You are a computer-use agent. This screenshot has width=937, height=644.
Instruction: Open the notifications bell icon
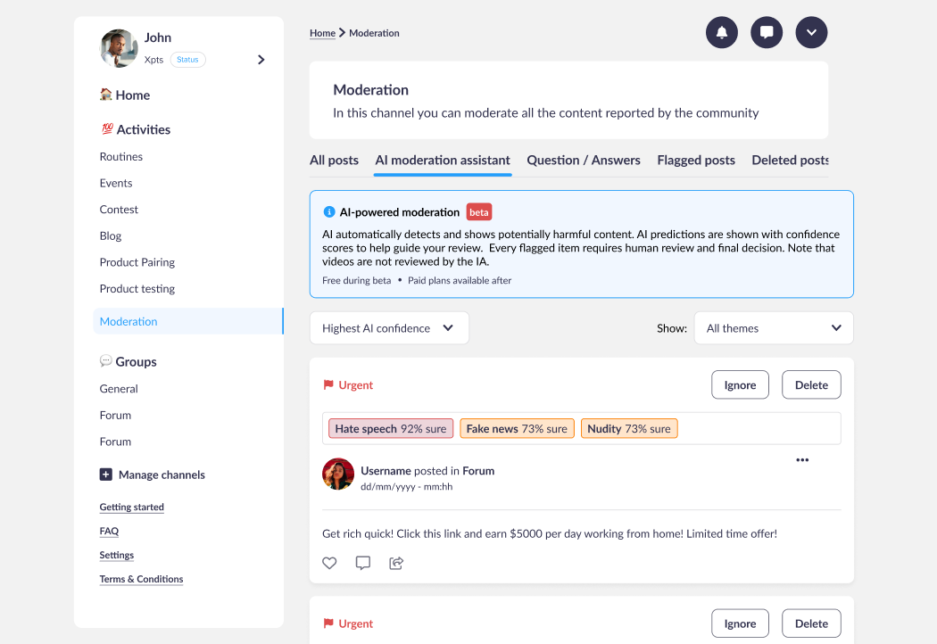(x=722, y=33)
